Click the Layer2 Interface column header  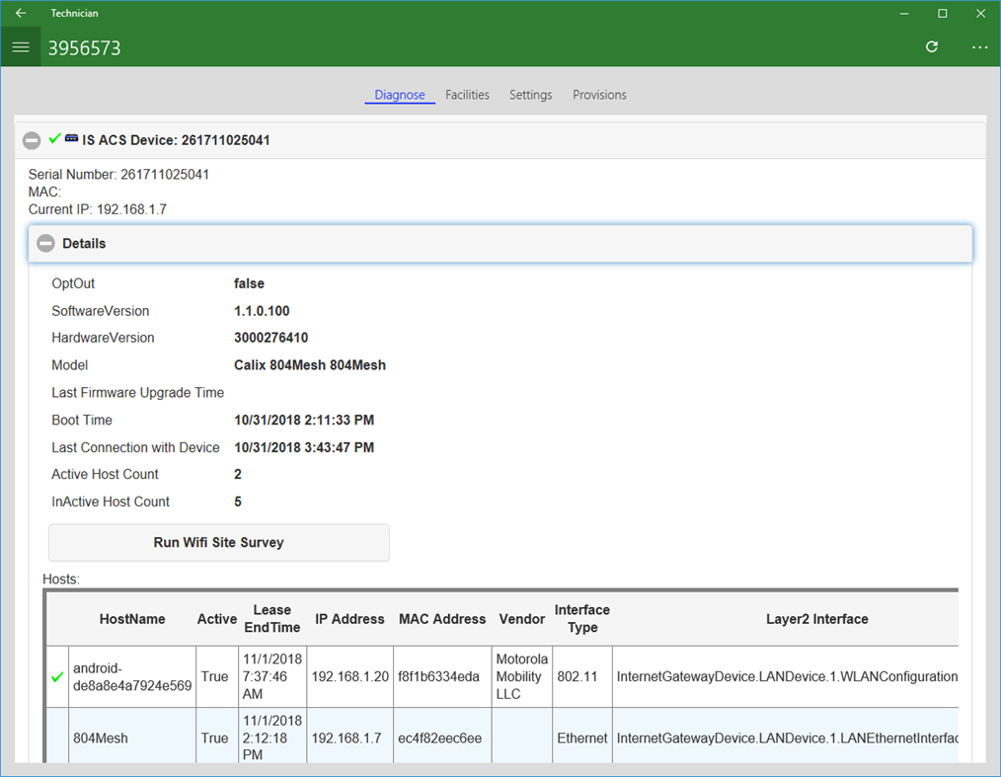(x=816, y=619)
